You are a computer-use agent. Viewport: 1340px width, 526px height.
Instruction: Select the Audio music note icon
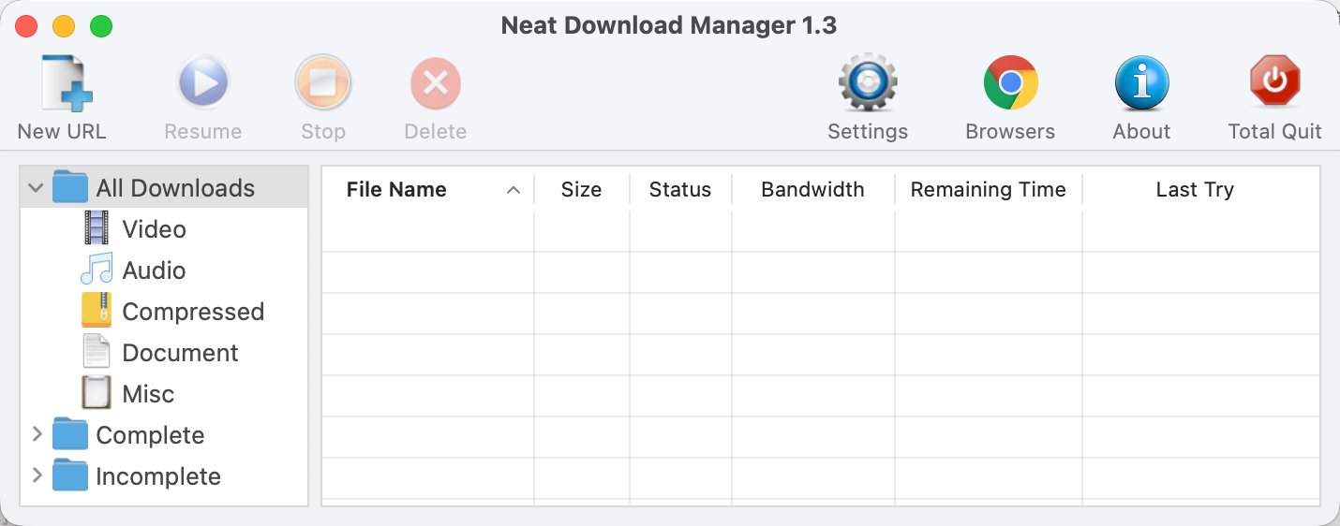coord(97,270)
